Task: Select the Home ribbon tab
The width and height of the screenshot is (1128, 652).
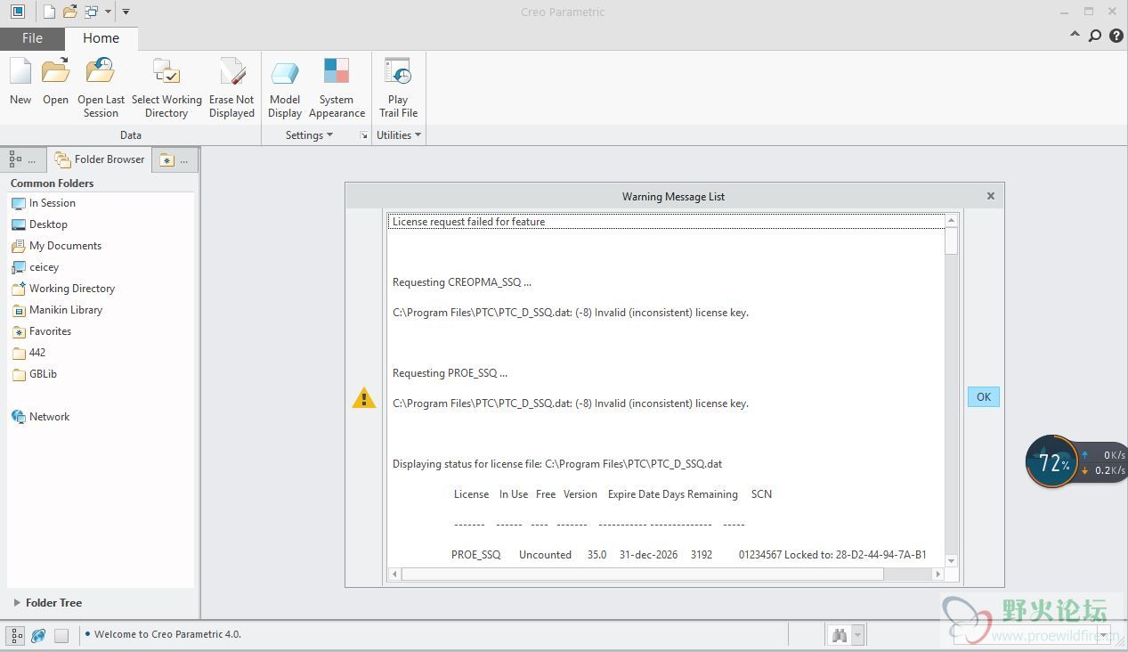Action: tap(101, 38)
